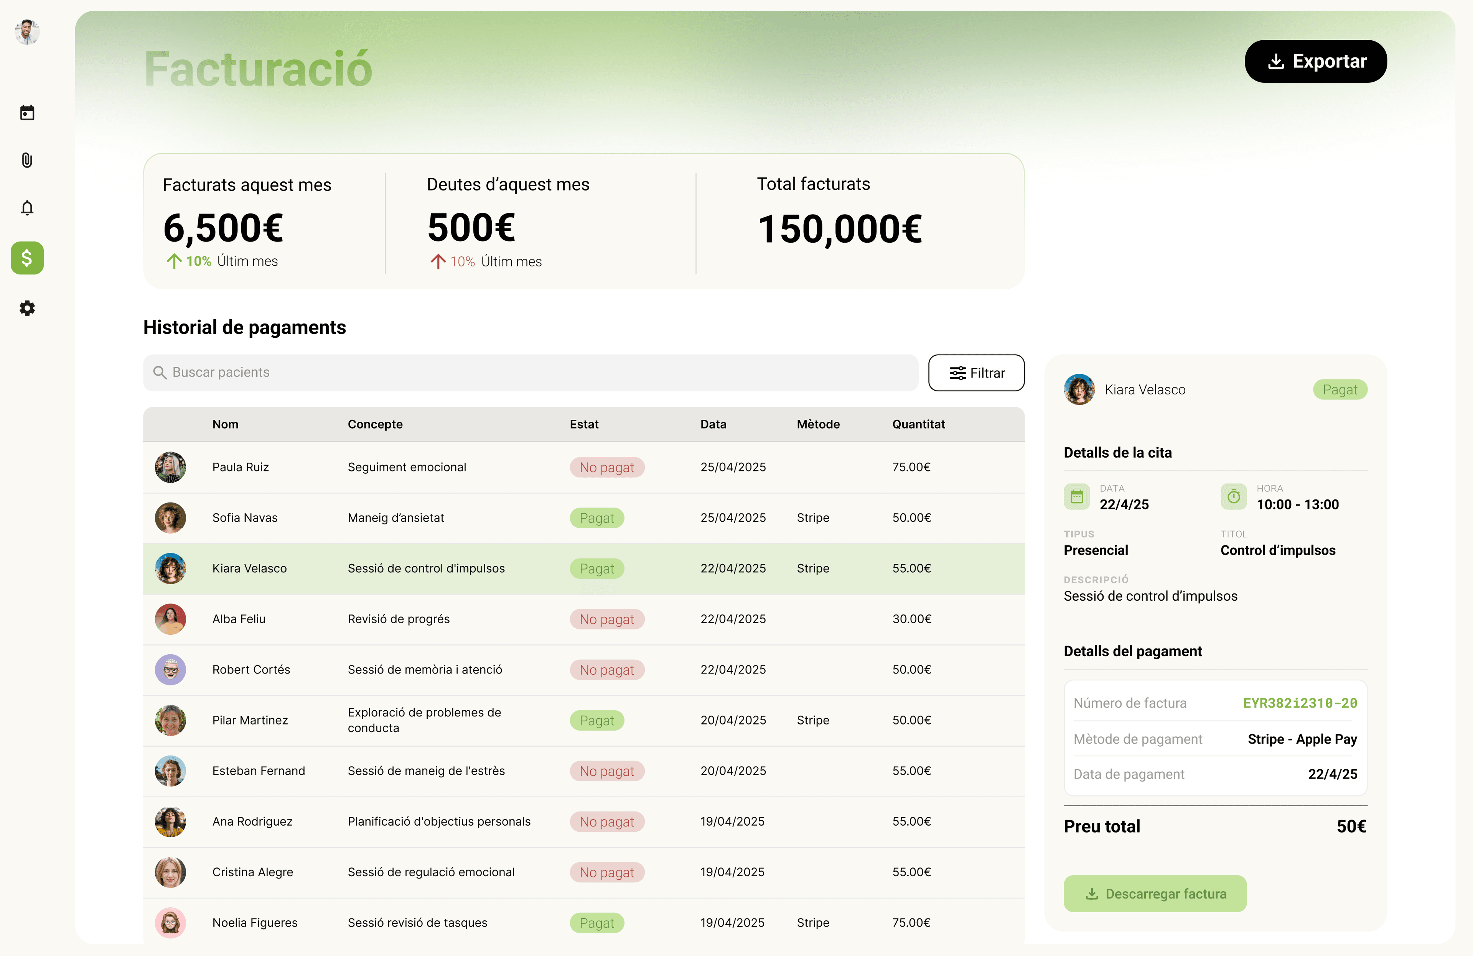This screenshot has height=956, width=1473.
Task: Sort by the Nom column header
Action: tap(225, 424)
